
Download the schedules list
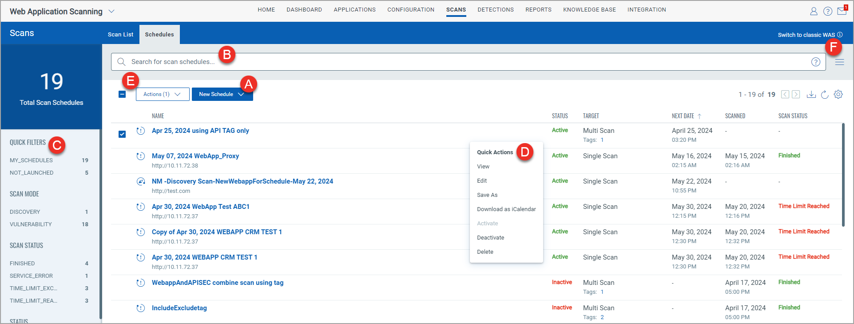coord(811,94)
